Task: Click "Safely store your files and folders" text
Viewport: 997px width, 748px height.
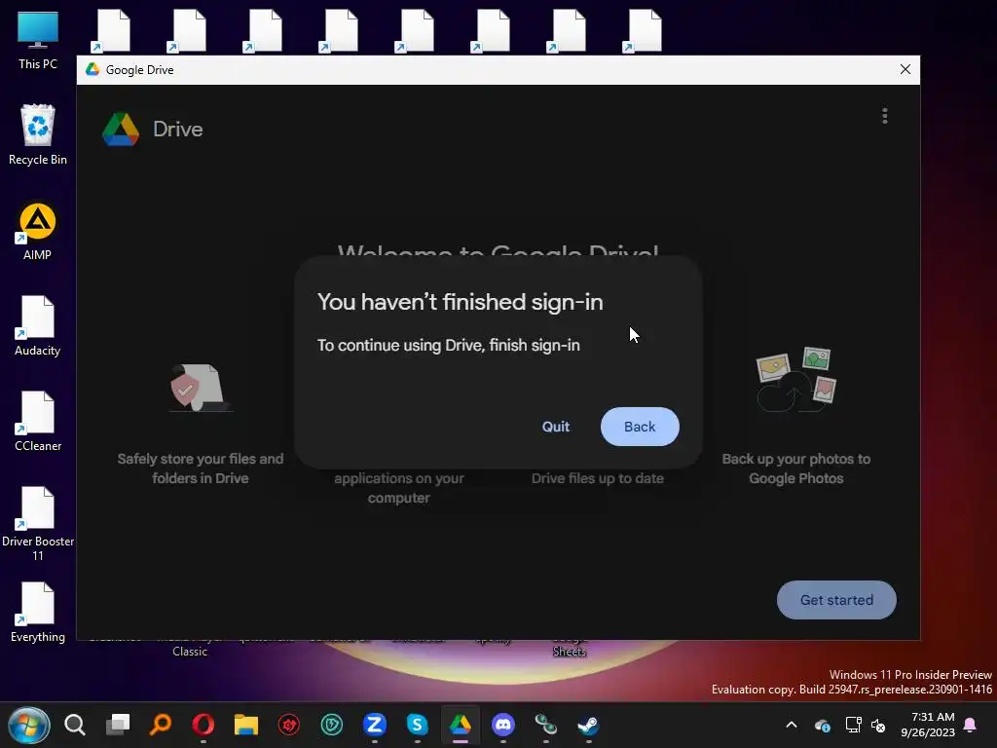Action: (x=201, y=468)
